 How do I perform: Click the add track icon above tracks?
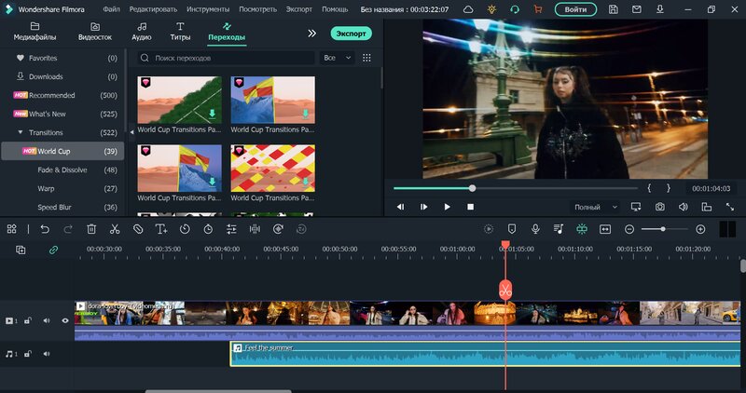point(21,250)
